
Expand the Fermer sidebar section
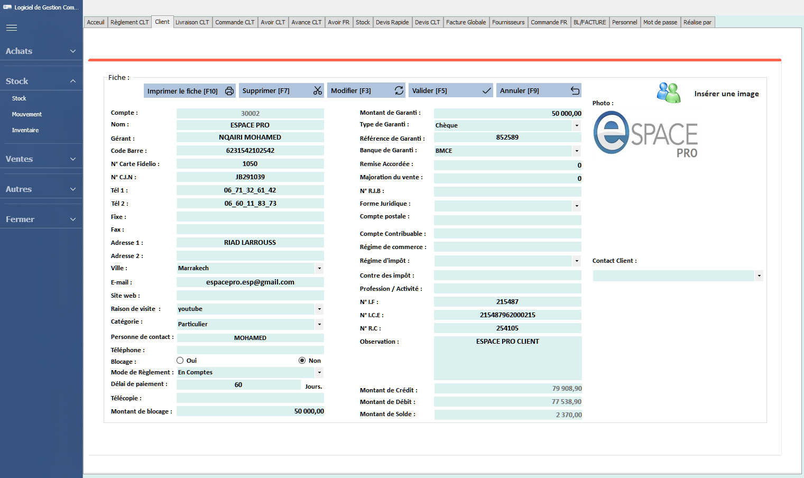41,219
